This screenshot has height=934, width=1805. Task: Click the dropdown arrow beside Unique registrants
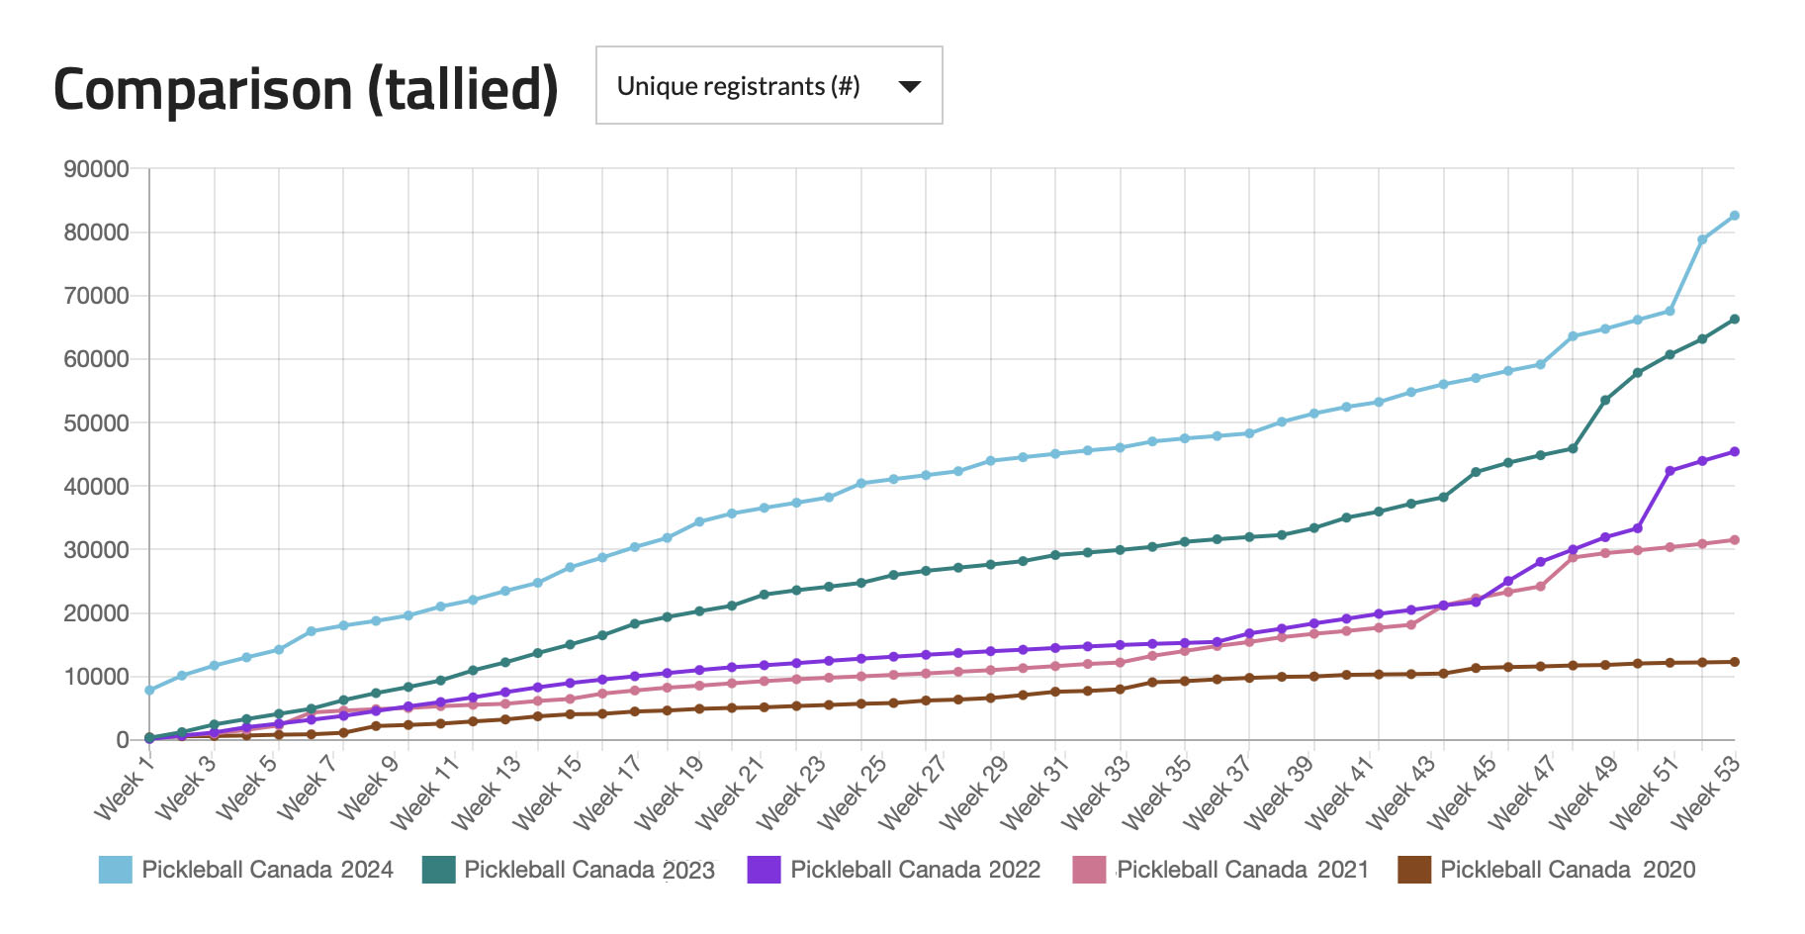point(910,87)
